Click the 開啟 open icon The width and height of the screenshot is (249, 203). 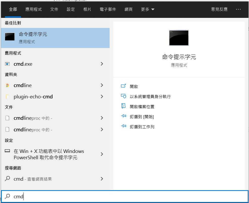pos(123,86)
